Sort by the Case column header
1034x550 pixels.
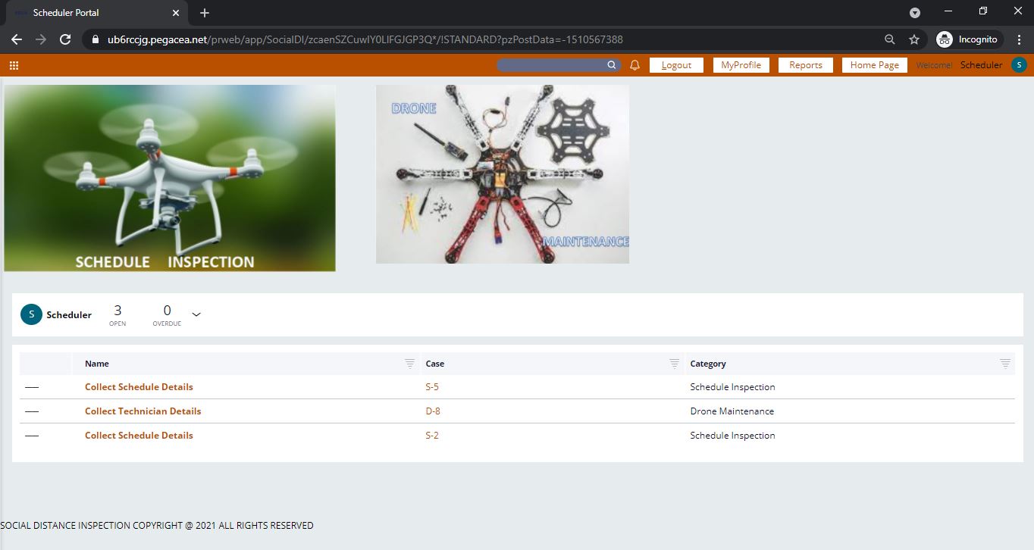coord(435,364)
